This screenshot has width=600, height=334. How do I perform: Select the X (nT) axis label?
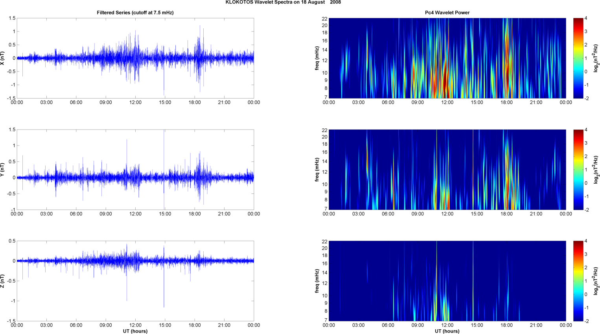(2, 58)
